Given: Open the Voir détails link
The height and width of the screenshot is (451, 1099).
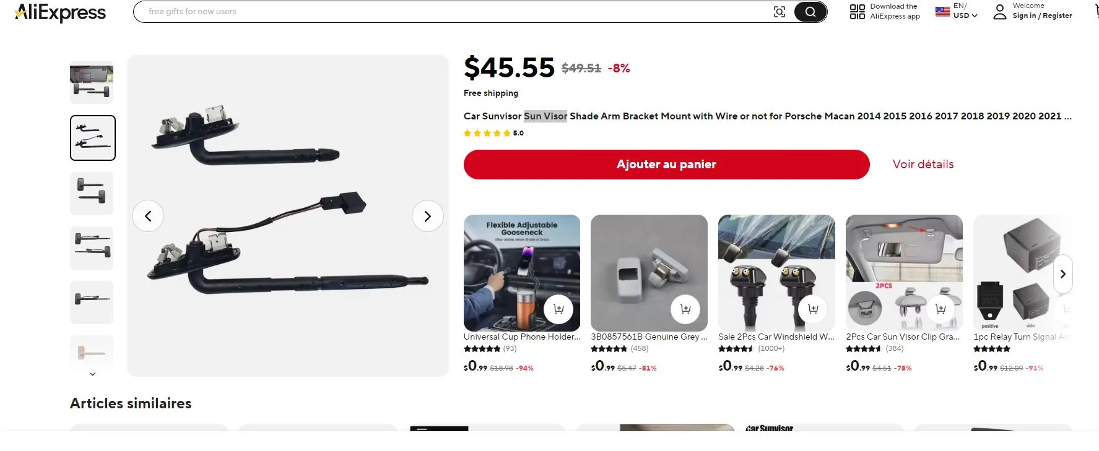Looking at the screenshot, I should 923,165.
